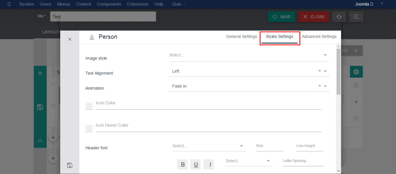Clear the Text Alignment selection
Image resolution: width=396 pixels, height=174 pixels.
coord(319,71)
